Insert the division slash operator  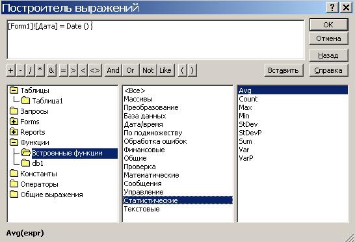click(31, 70)
